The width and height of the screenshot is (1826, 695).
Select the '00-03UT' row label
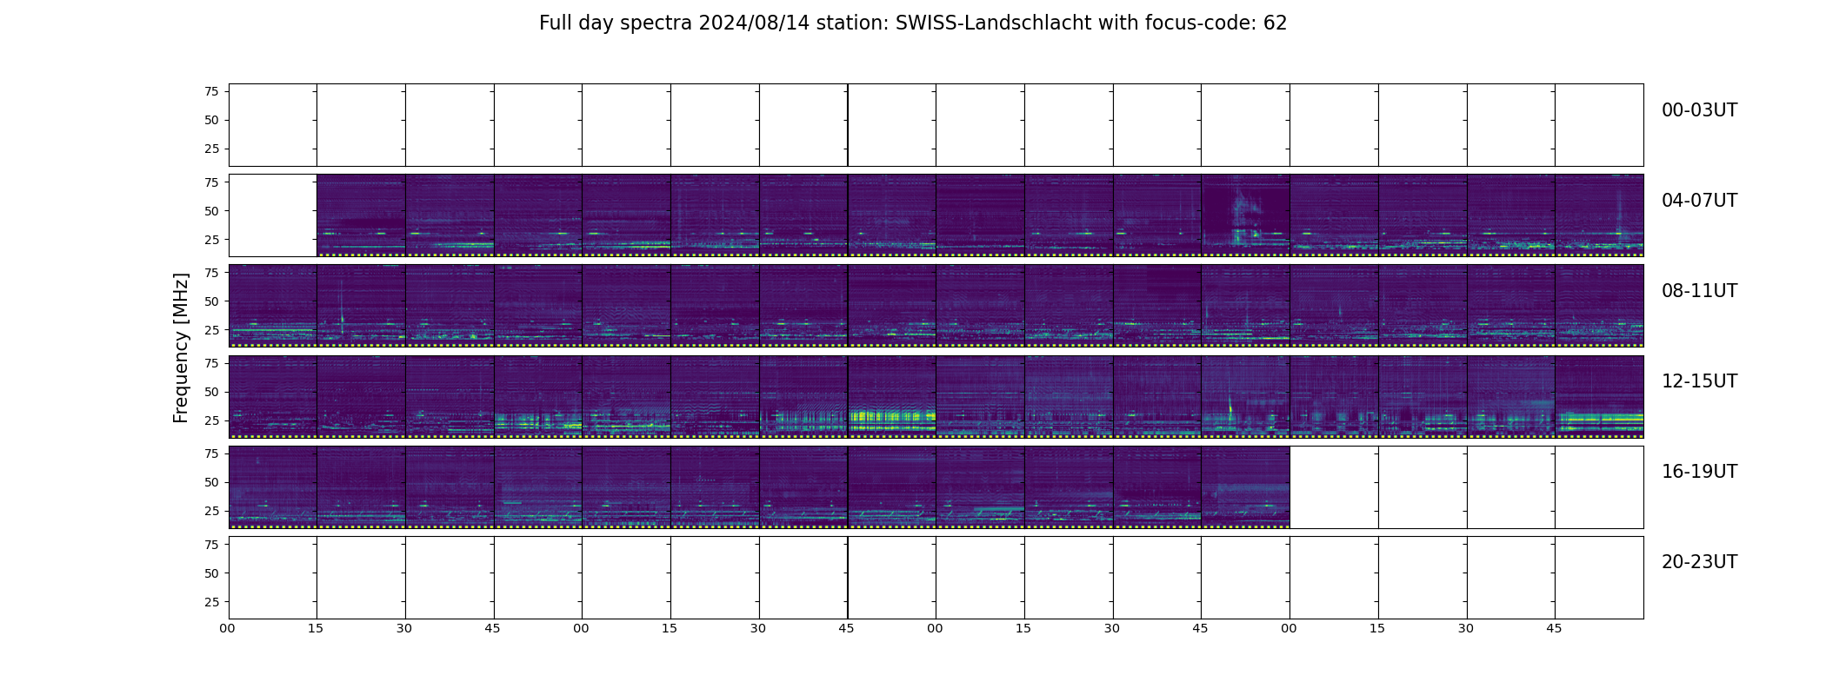[1699, 110]
